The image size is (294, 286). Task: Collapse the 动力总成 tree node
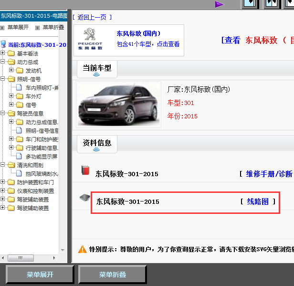tap(3, 62)
